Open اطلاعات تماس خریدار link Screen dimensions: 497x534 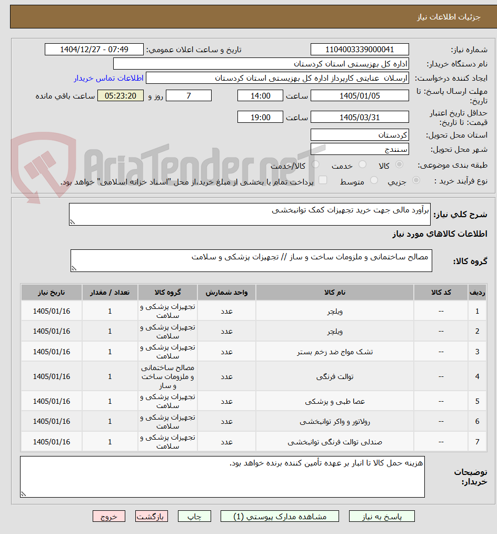108,79
